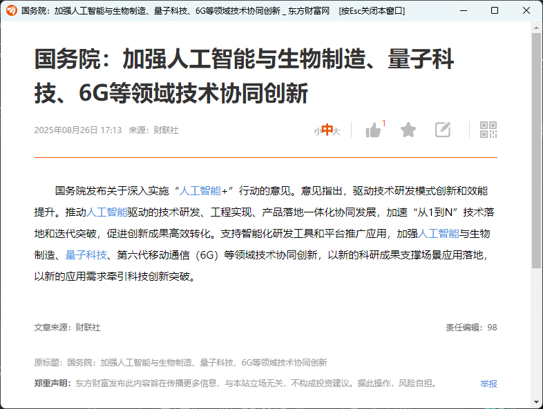Maximize the news window
The width and height of the screenshot is (543, 409).
[495, 10]
